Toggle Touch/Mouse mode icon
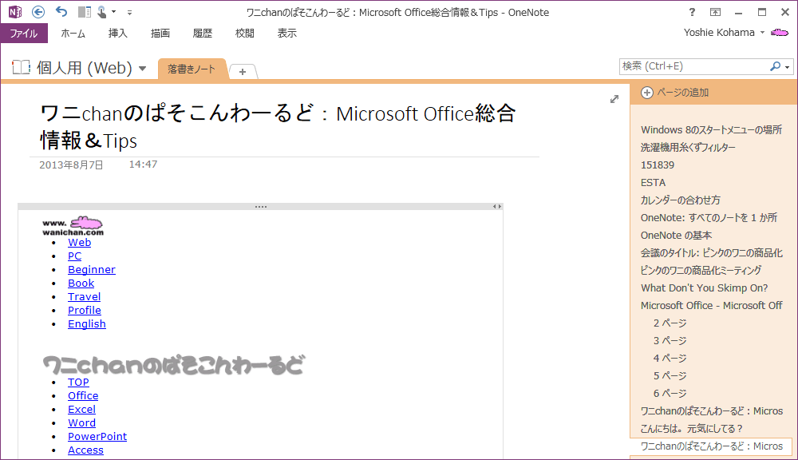The height and width of the screenshot is (460, 798). point(102,12)
